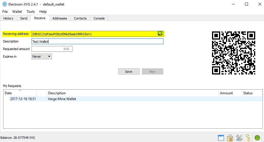The height and width of the screenshot is (142, 264).
Task: Open the Wallet menu
Action: click(x=17, y=12)
